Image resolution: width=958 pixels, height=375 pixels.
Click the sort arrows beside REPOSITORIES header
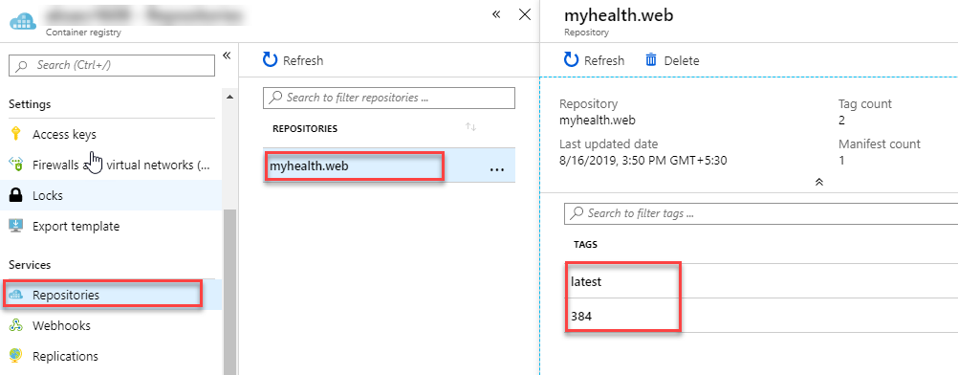[470, 126]
